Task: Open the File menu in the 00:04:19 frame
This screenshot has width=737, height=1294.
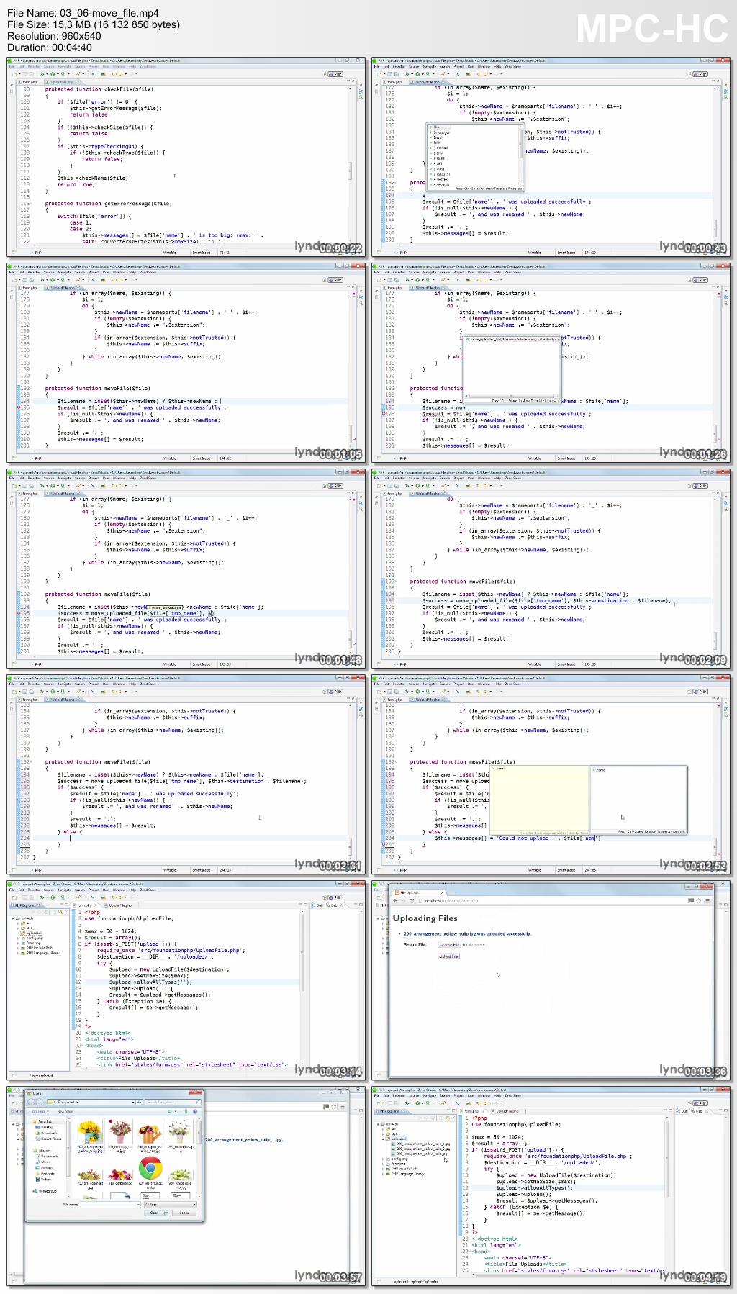Action: tap(376, 1095)
